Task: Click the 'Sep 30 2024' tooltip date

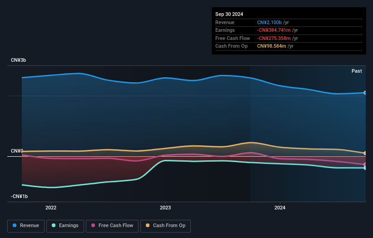Action: [x=229, y=14]
